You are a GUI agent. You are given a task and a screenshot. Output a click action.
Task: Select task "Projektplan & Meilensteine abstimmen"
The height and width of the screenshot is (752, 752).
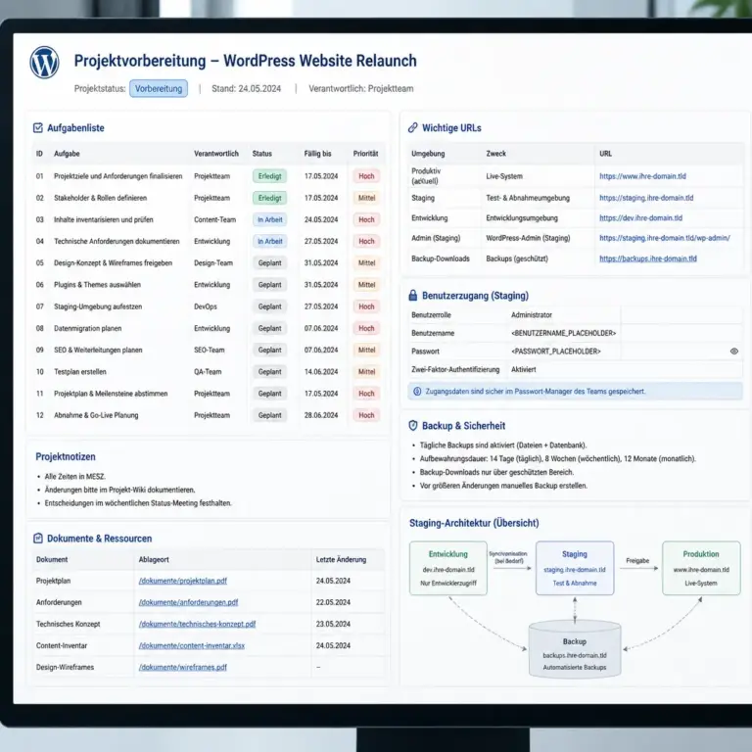[x=111, y=394]
